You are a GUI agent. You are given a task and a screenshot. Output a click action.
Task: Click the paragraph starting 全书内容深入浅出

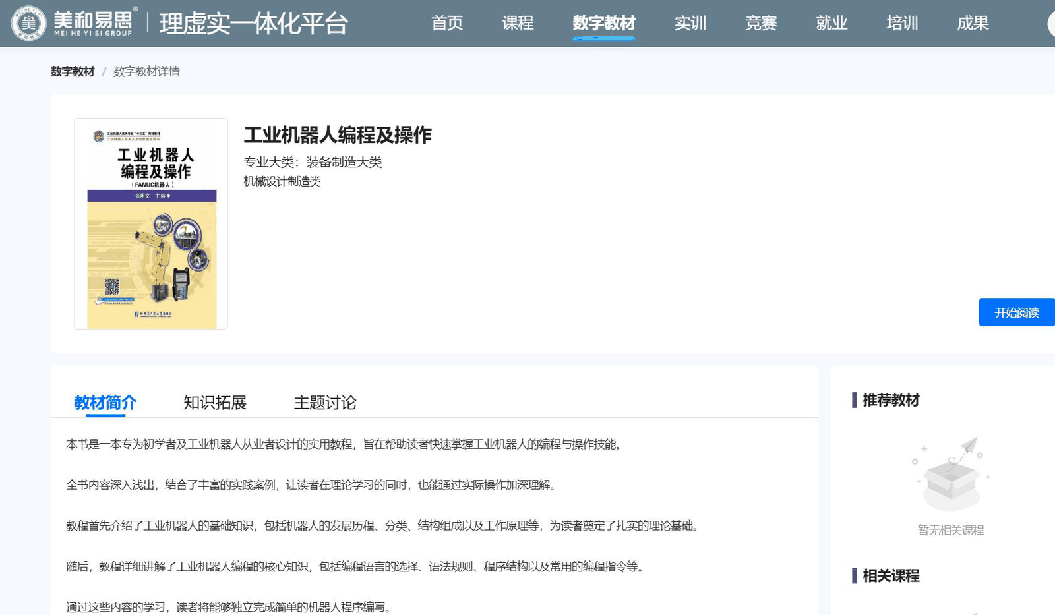point(313,485)
